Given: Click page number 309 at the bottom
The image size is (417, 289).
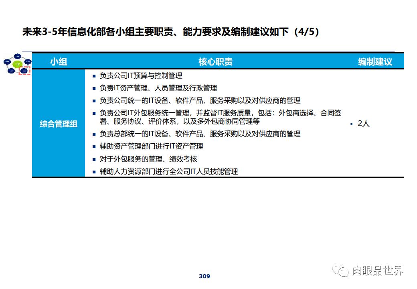Looking at the screenshot, I should tap(204, 276).
